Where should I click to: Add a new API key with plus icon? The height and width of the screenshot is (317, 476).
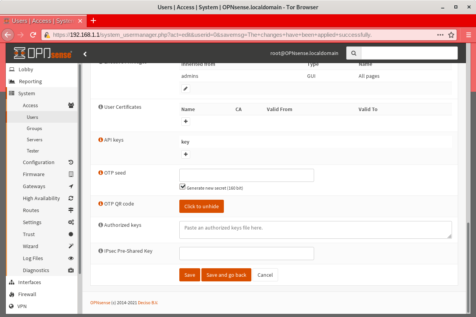pyautogui.click(x=186, y=154)
